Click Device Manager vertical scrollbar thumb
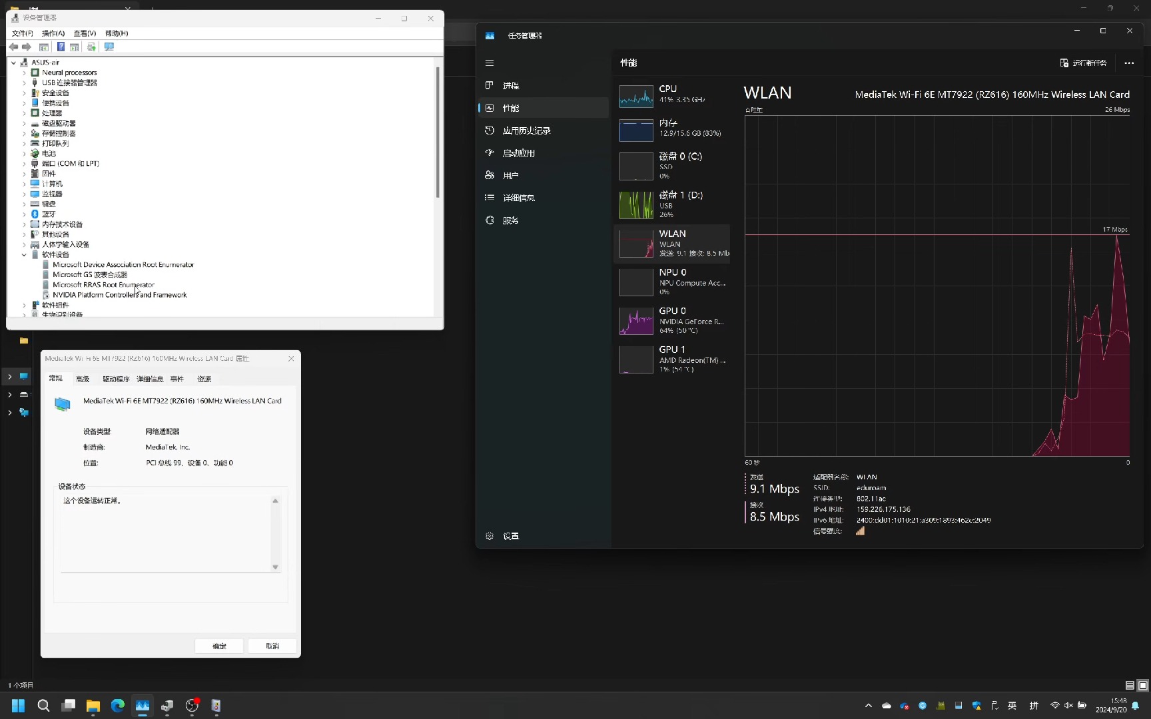1151x719 pixels. pos(438,131)
